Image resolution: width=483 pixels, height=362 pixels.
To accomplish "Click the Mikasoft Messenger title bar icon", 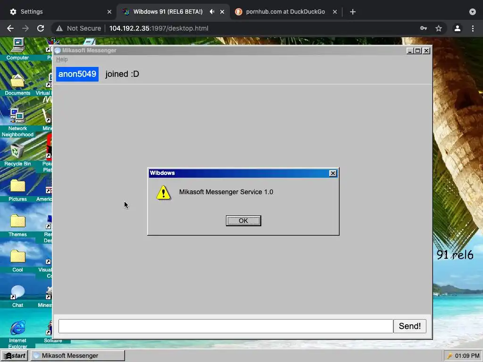I will pos(58,50).
